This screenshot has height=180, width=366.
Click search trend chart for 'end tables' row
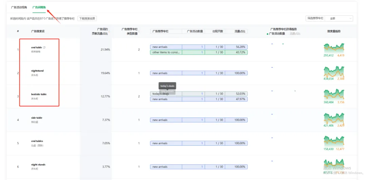point(334,141)
